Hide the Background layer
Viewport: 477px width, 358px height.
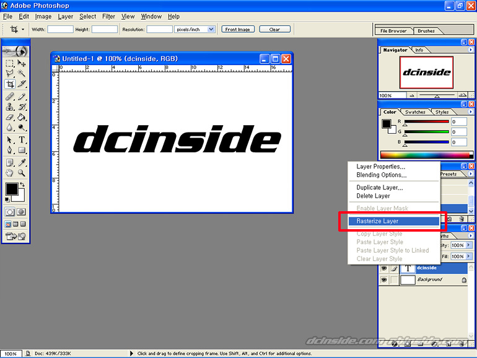pyautogui.click(x=384, y=279)
